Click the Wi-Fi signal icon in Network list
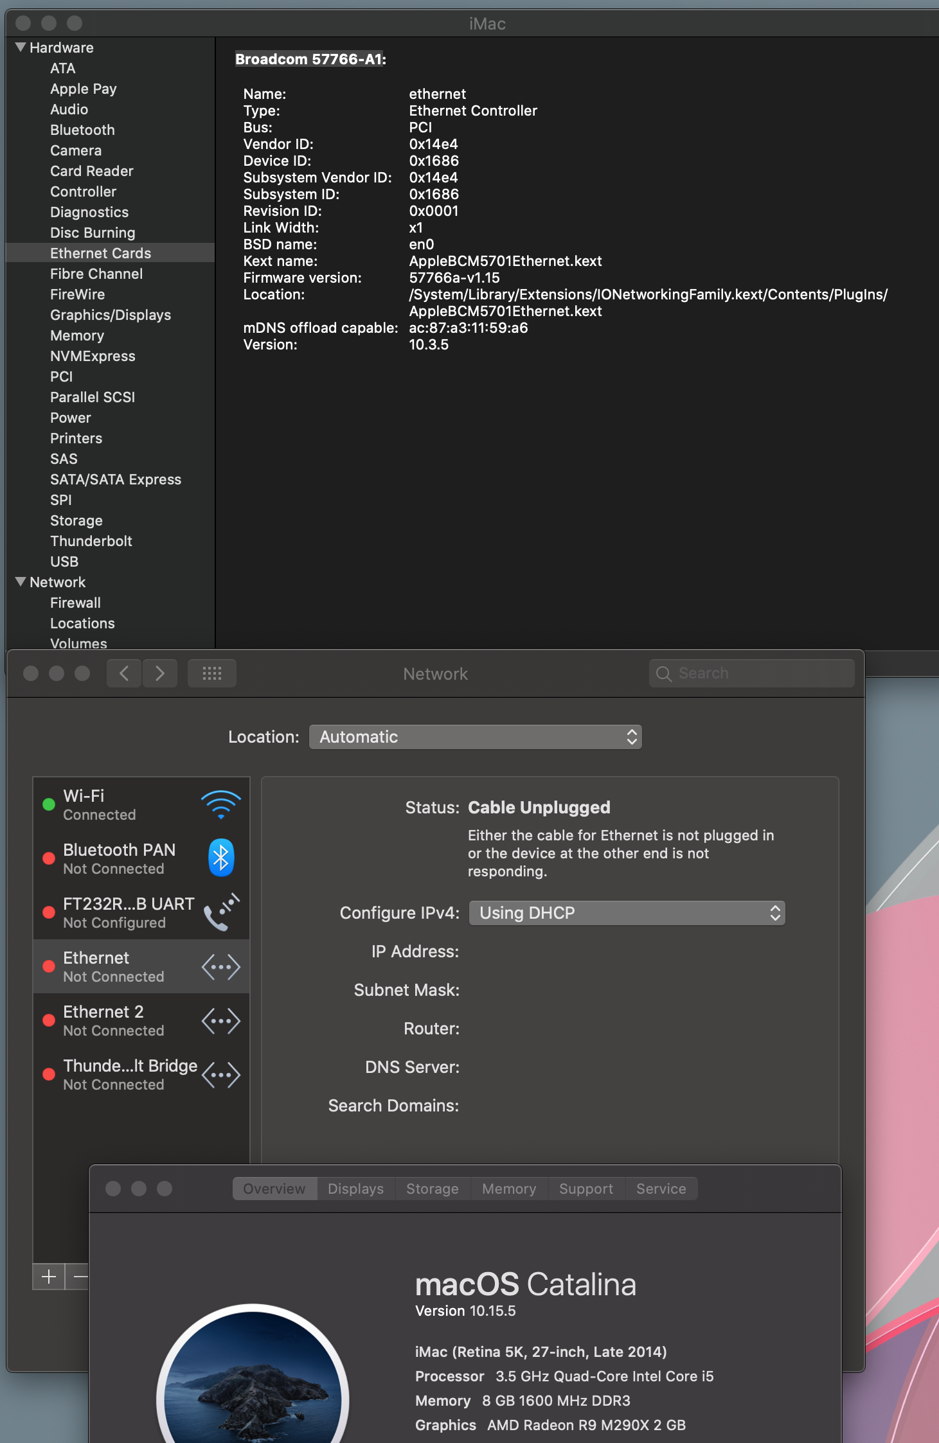The height and width of the screenshot is (1443, 939). pos(220,804)
